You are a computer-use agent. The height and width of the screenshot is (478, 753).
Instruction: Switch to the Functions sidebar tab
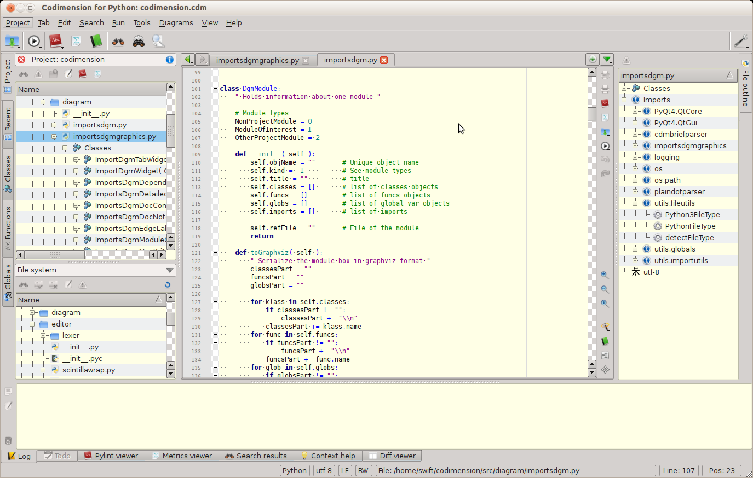7,224
